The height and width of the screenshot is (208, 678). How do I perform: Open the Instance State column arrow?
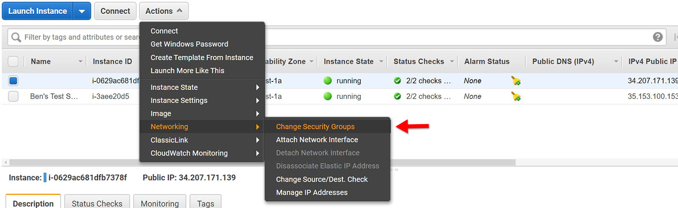click(381, 62)
